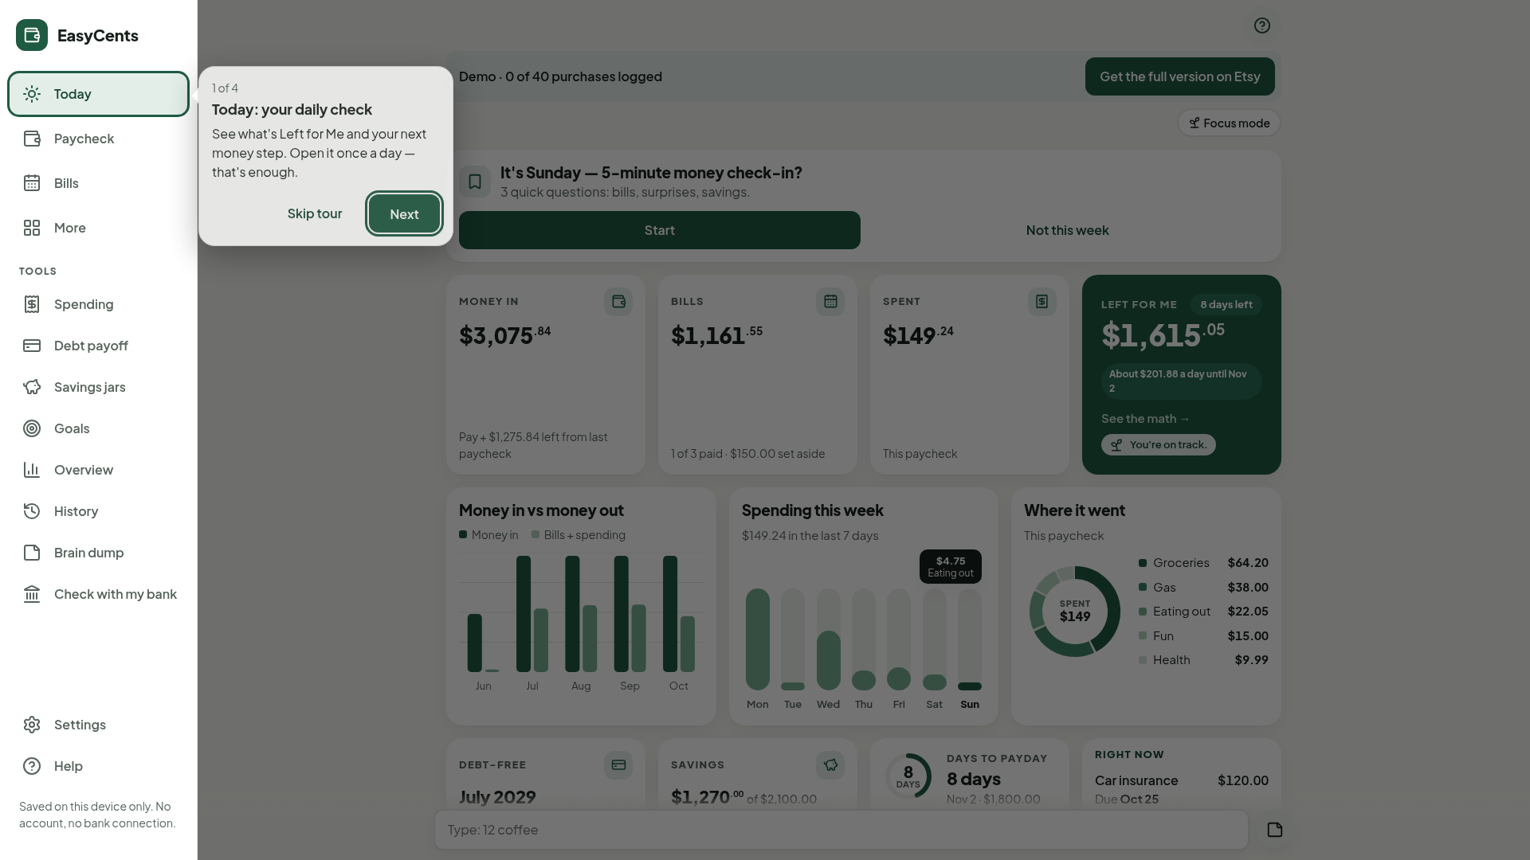The width and height of the screenshot is (1530, 860).
Task: Click the piggy bank icon on Savings card
Action: (x=830, y=765)
